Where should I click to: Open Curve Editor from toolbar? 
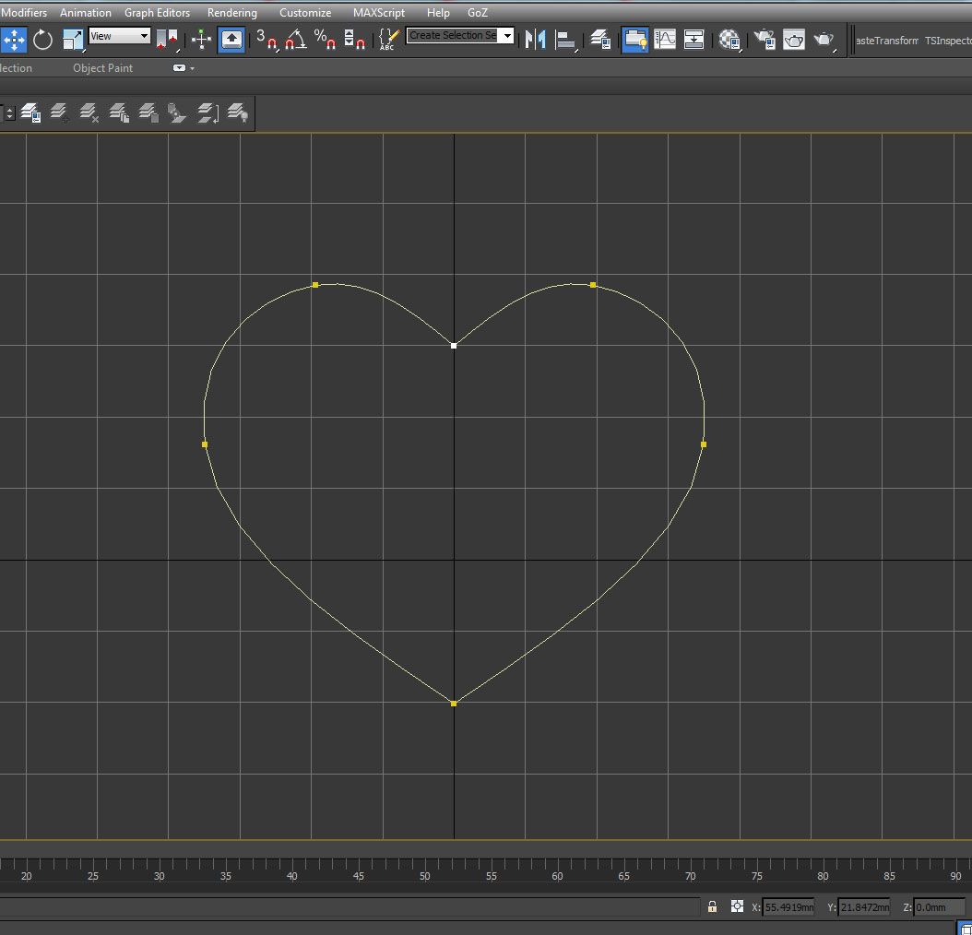pos(664,40)
